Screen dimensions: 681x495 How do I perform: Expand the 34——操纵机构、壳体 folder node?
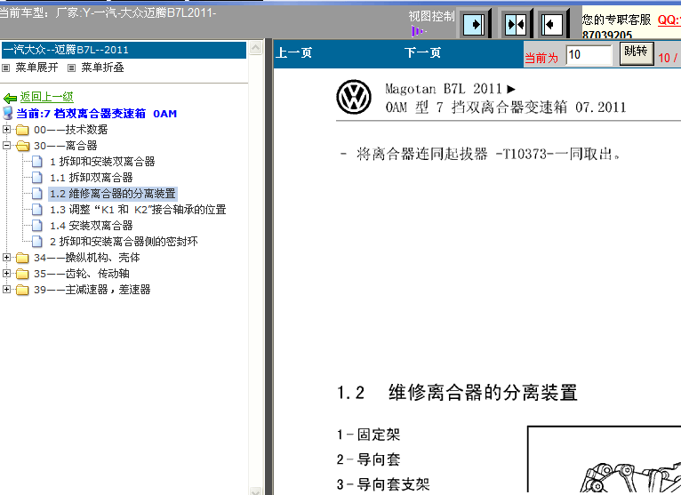click(x=6, y=257)
